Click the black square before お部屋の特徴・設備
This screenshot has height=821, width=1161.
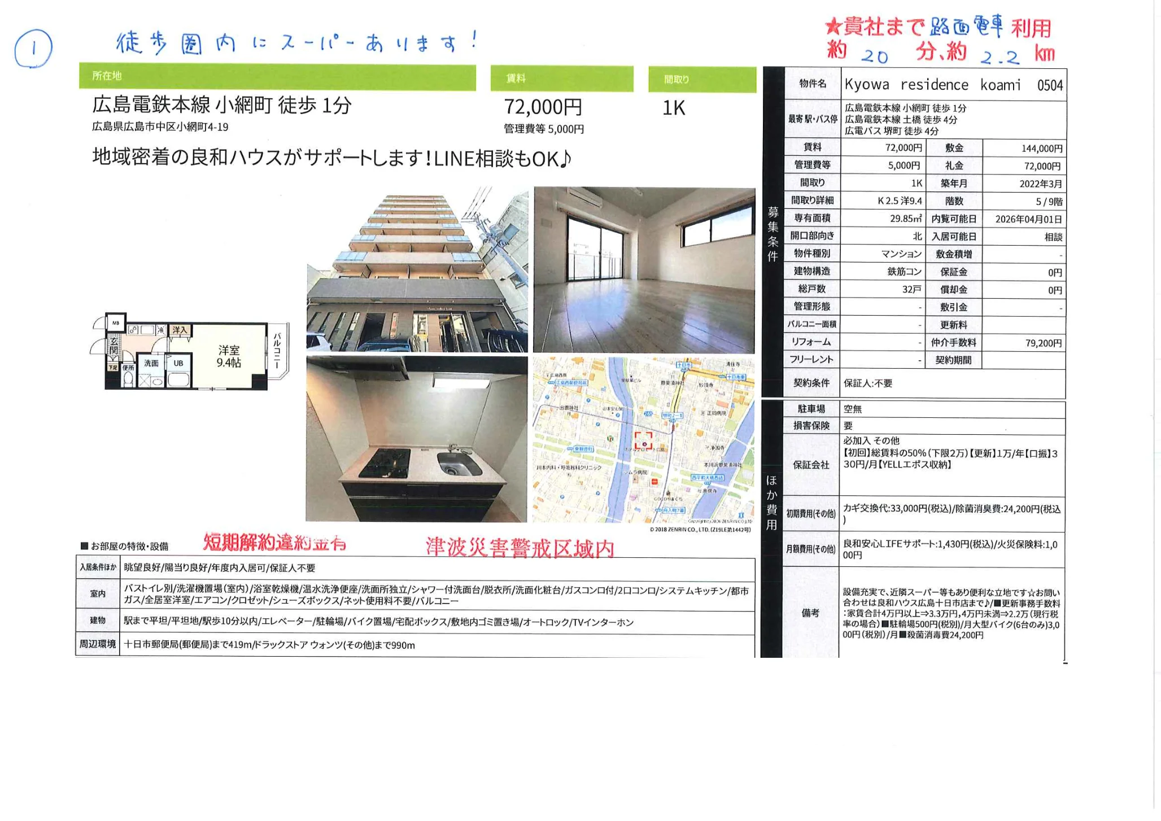(84, 546)
